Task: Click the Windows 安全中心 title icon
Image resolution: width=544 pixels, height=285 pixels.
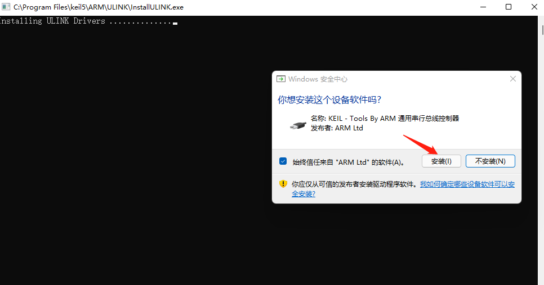Action: pos(280,79)
